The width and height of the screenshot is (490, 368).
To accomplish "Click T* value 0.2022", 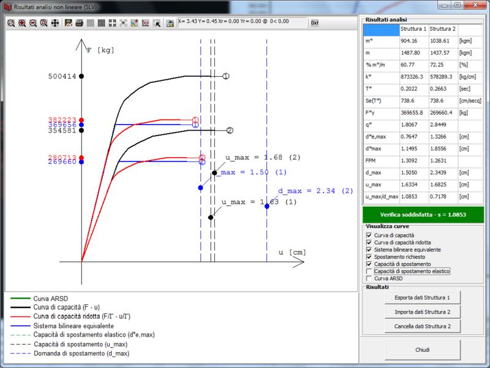I will pos(414,89).
